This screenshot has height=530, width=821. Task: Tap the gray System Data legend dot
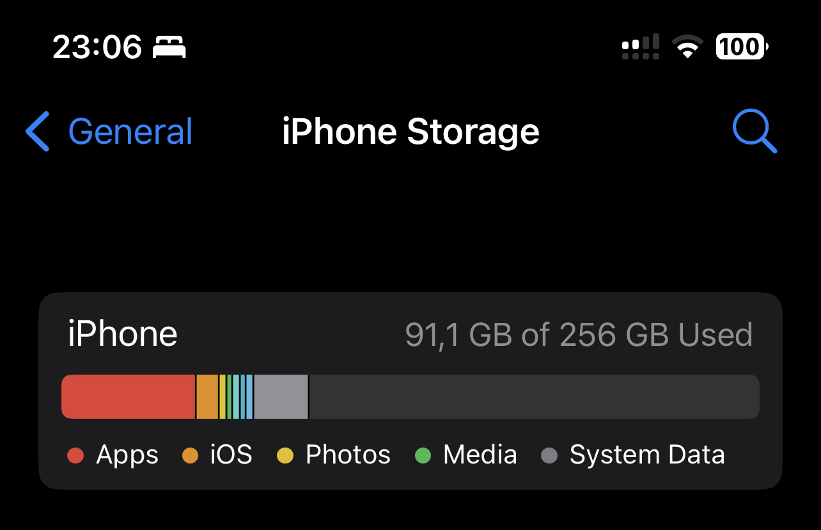pyautogui.click(x=549, y=456)
